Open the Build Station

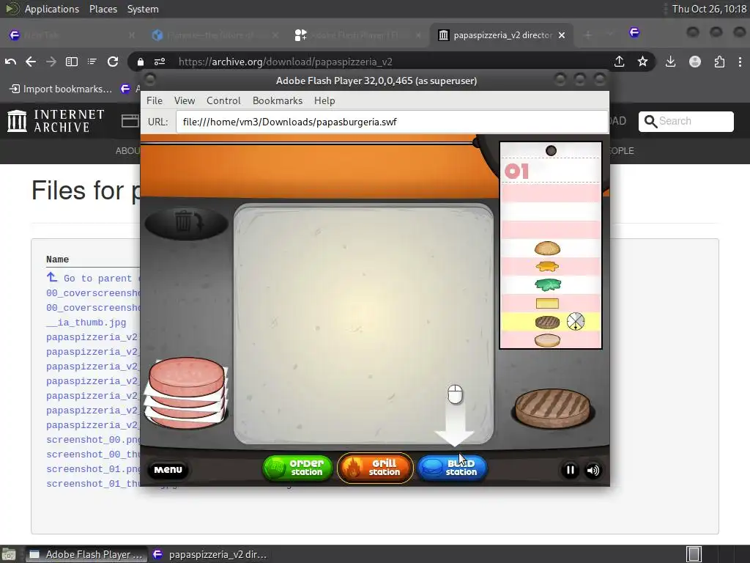[x=453, y=468]
